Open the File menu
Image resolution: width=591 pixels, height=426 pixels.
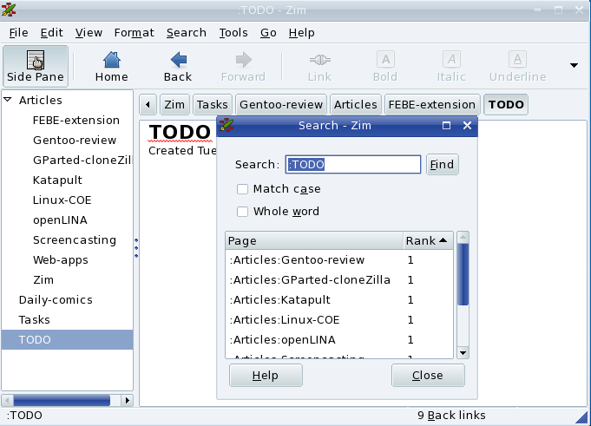click(18, 33)
